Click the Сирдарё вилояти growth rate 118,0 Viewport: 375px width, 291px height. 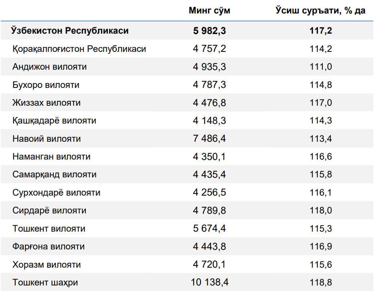321,210
